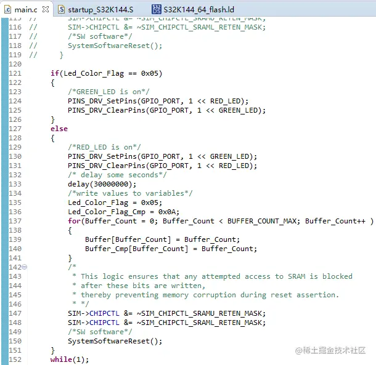Click the SRAMU_RETEN_MASK statement on line 147
The width and height of the screenshot is (376, 365).
pos(166,313)
